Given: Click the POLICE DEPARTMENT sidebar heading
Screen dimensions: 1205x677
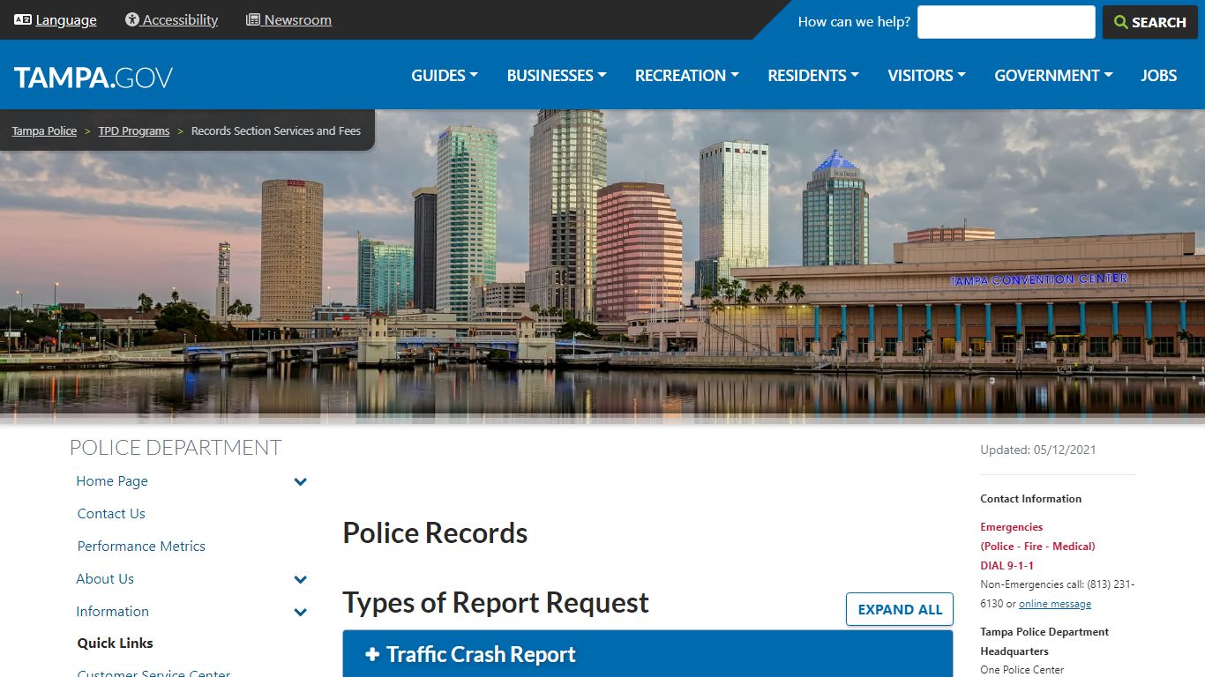Looking at the screenshot, I should tap(176, 447).
